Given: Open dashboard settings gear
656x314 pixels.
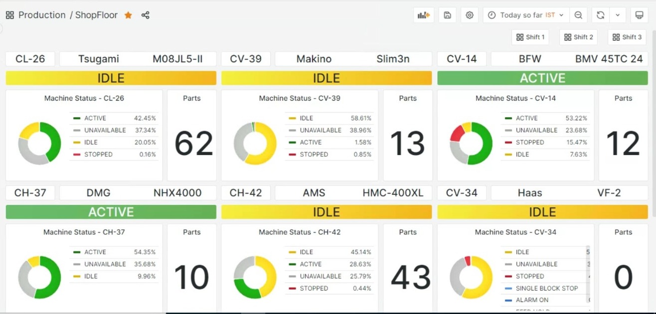Looking at the screenshot, I should pyautogui.click(x=470, y=15).
